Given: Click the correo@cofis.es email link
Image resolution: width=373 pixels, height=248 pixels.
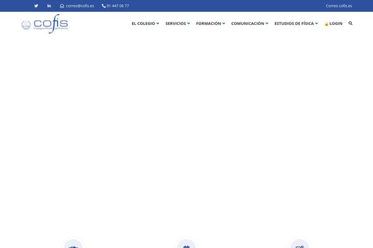Looking at the screenshot, I should (80, 6).
